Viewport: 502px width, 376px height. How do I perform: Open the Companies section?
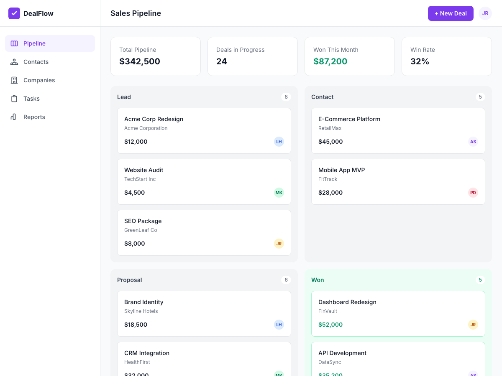[x=50, y=80]
